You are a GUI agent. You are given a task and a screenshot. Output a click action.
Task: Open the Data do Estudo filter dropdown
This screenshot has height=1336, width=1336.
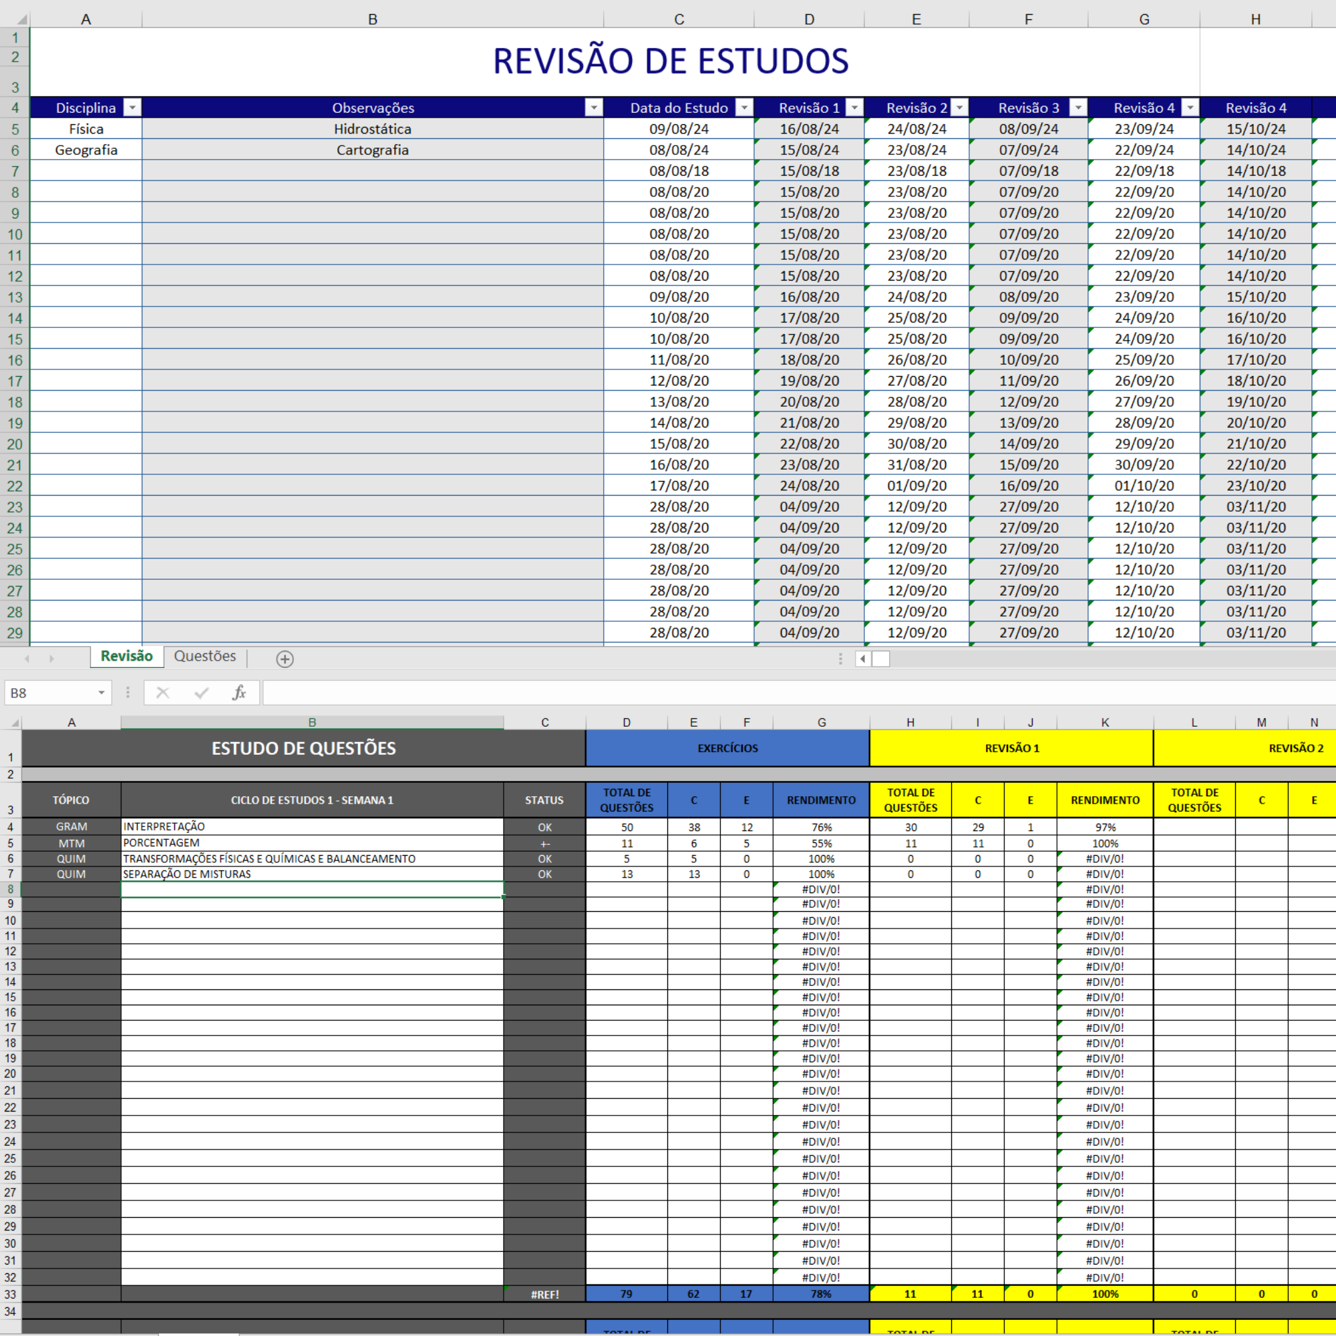point(744,107)
